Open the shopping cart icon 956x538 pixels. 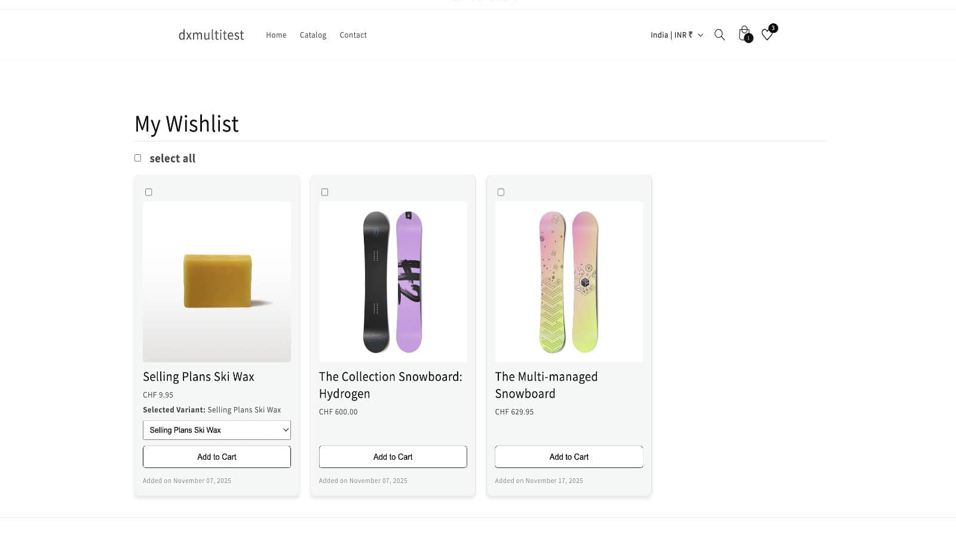[x=743, y=34]
